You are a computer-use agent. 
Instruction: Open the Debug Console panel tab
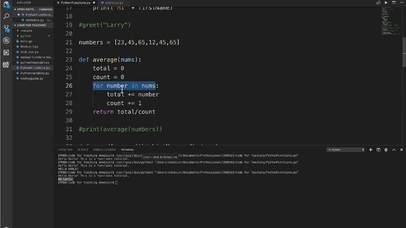(x=104, y=149)
